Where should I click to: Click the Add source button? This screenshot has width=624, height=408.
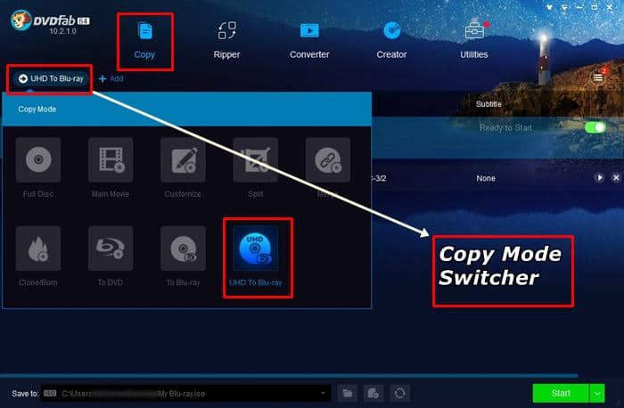pos(111,78)
